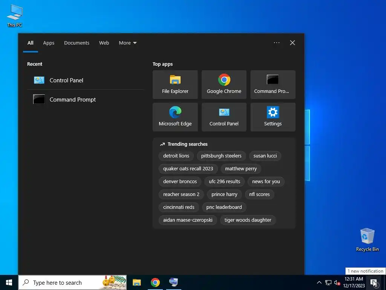The image size is (386, 290).
Task: Open File Explorer on the taskbar
Action: pos(136,282)
